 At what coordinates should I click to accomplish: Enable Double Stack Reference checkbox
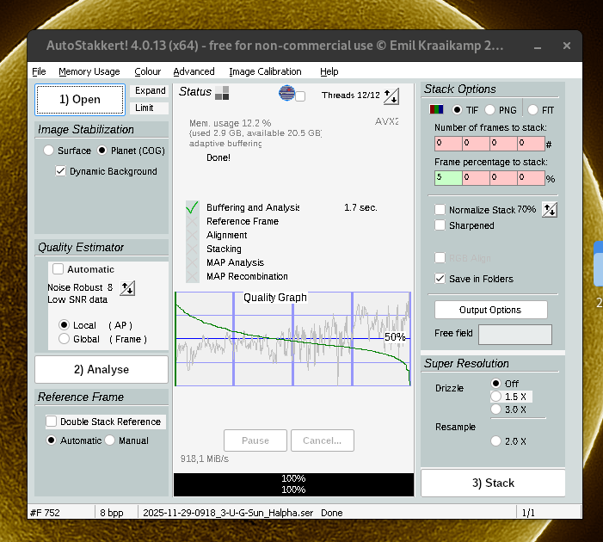[x=52, y=422]
